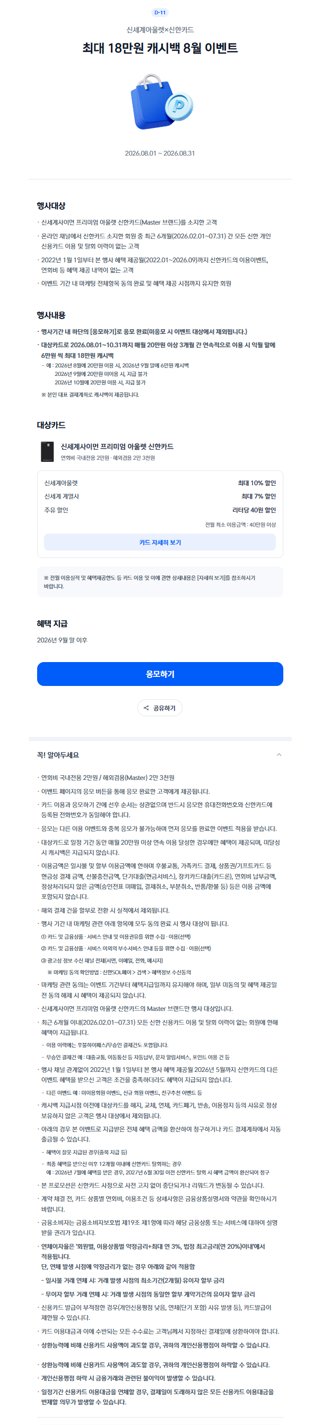The height and width of the screenshot is (1425, 330).
Task: Click the 행사대상 section heading
Action: [x=51, y=206]
